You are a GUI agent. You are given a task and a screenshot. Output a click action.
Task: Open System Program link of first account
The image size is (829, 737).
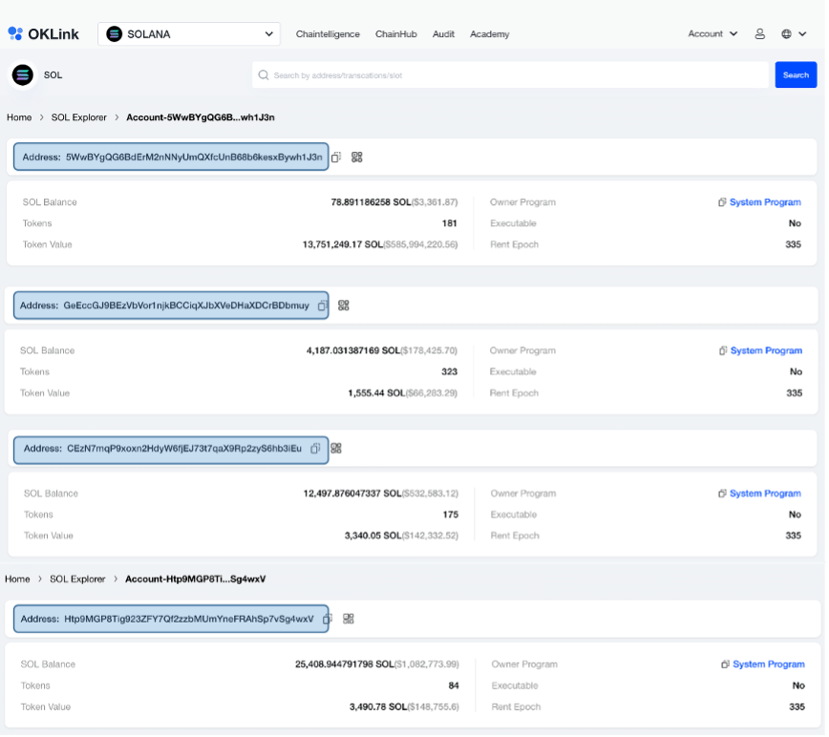tap(764, 202)
